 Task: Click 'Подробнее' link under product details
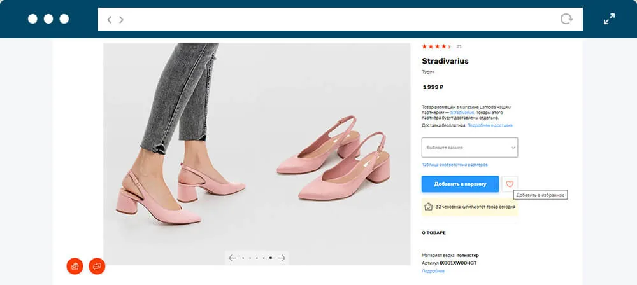[433, 271]
